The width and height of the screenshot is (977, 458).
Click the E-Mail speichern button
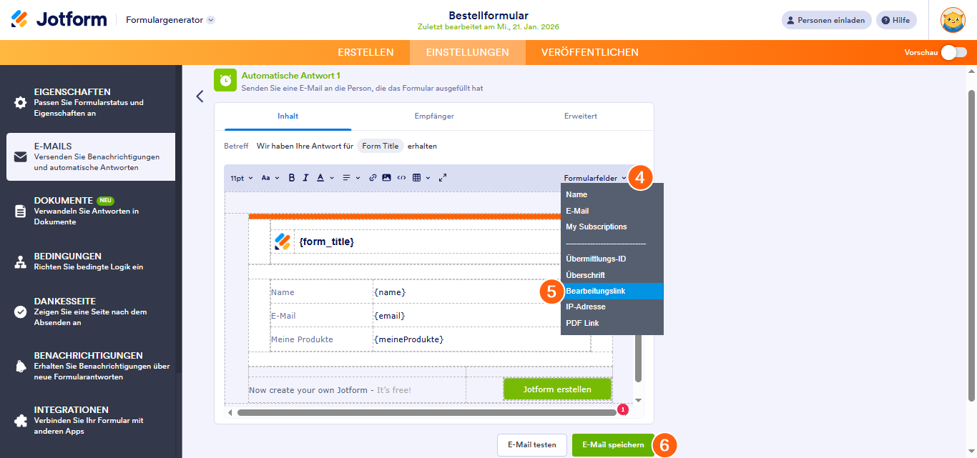coord(612,444)
